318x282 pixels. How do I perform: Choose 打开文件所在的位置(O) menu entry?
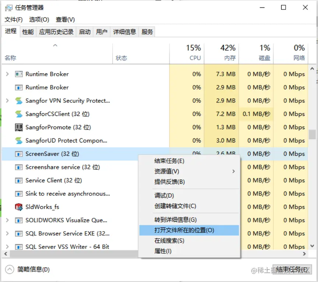pyautogui.click(x=189, y=230)
